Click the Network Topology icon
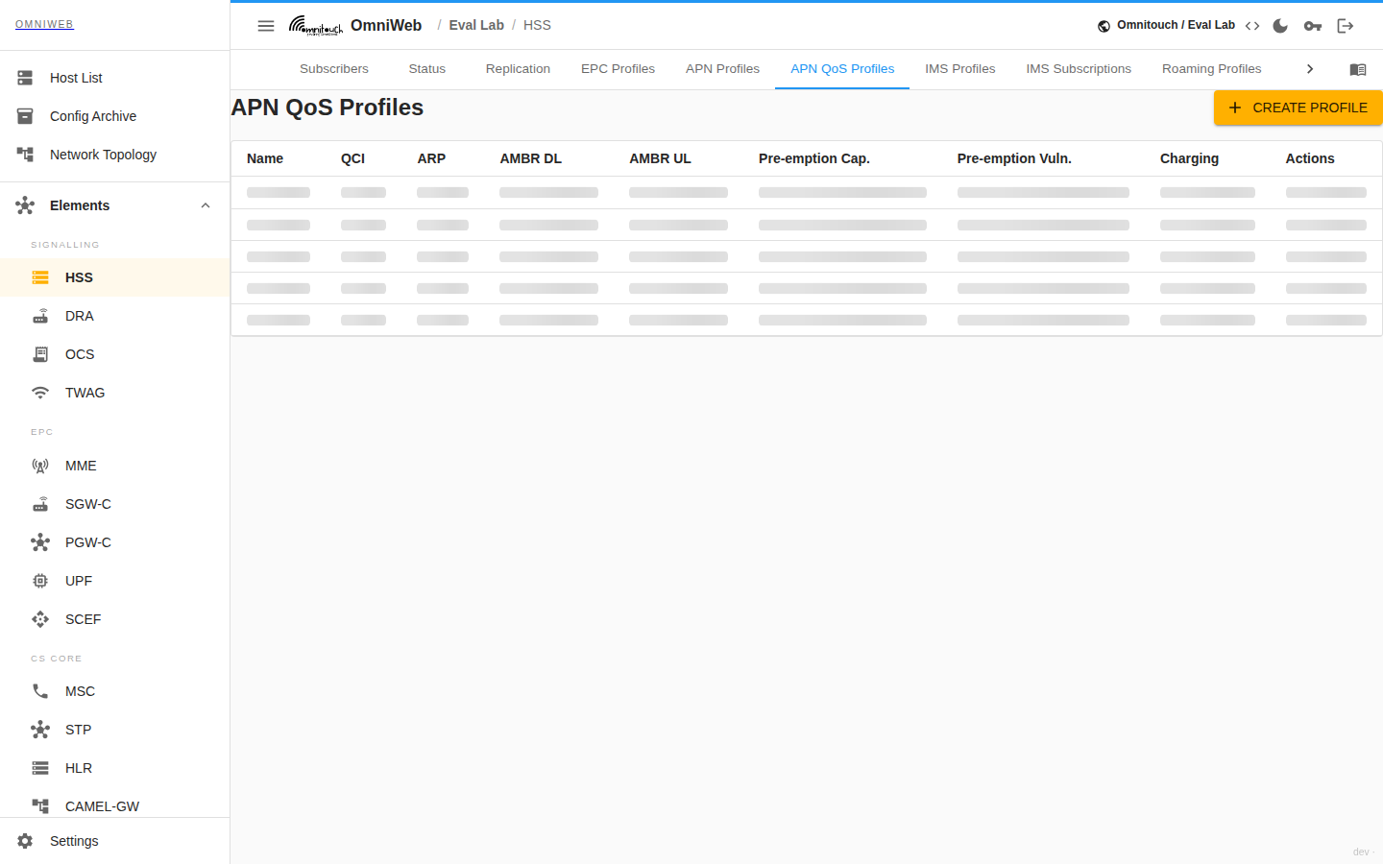 (25, 155)
